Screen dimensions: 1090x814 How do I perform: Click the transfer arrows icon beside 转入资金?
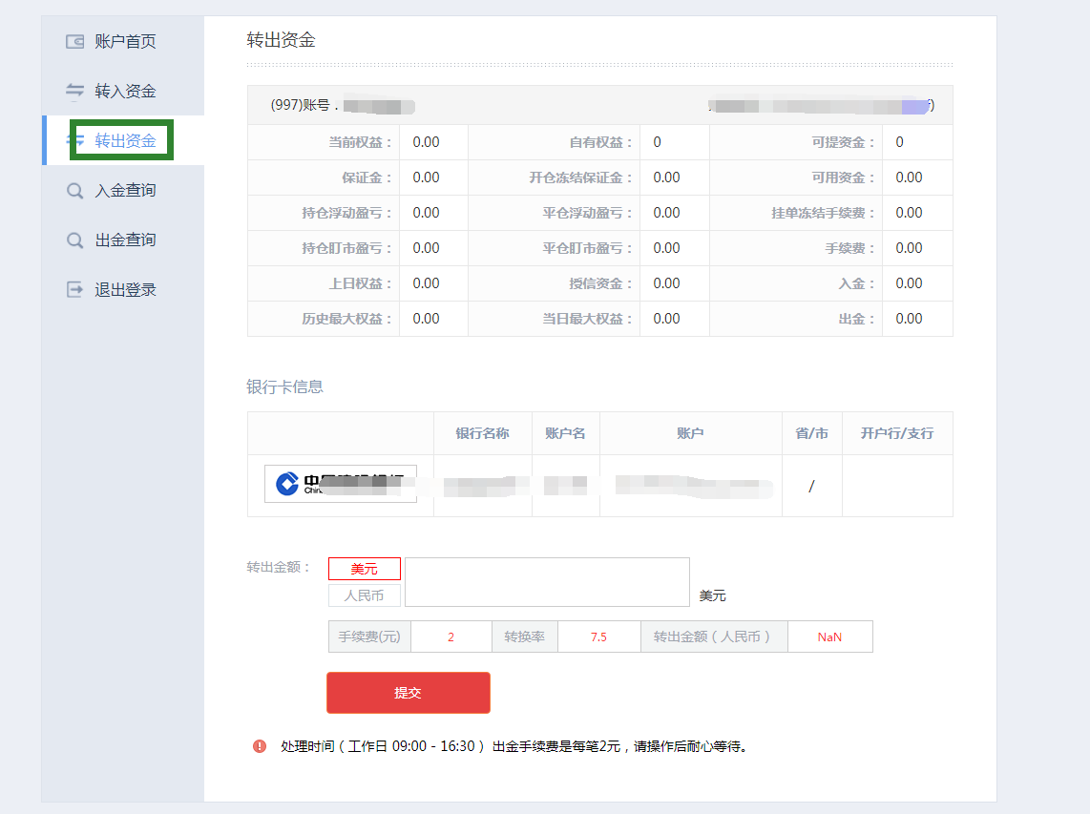click(74, 91)
